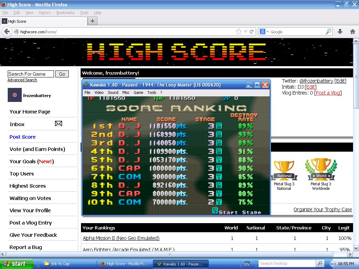Click the desktop search magnifier in taskbar

(320, 263)
